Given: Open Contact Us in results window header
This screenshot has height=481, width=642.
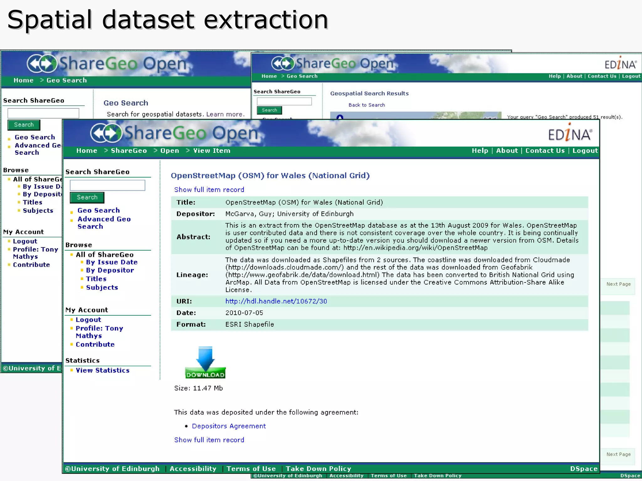Looking at the screenshot, I should (x=602, y=76).
